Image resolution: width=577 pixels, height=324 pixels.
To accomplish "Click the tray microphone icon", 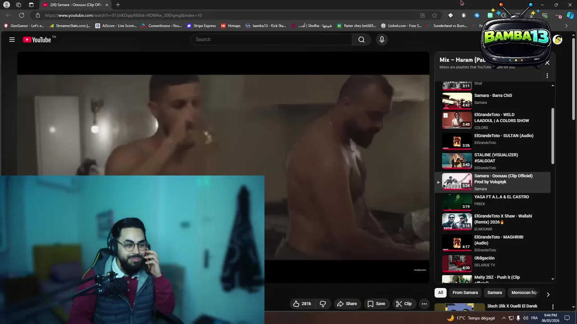I will tap(518, 318).
